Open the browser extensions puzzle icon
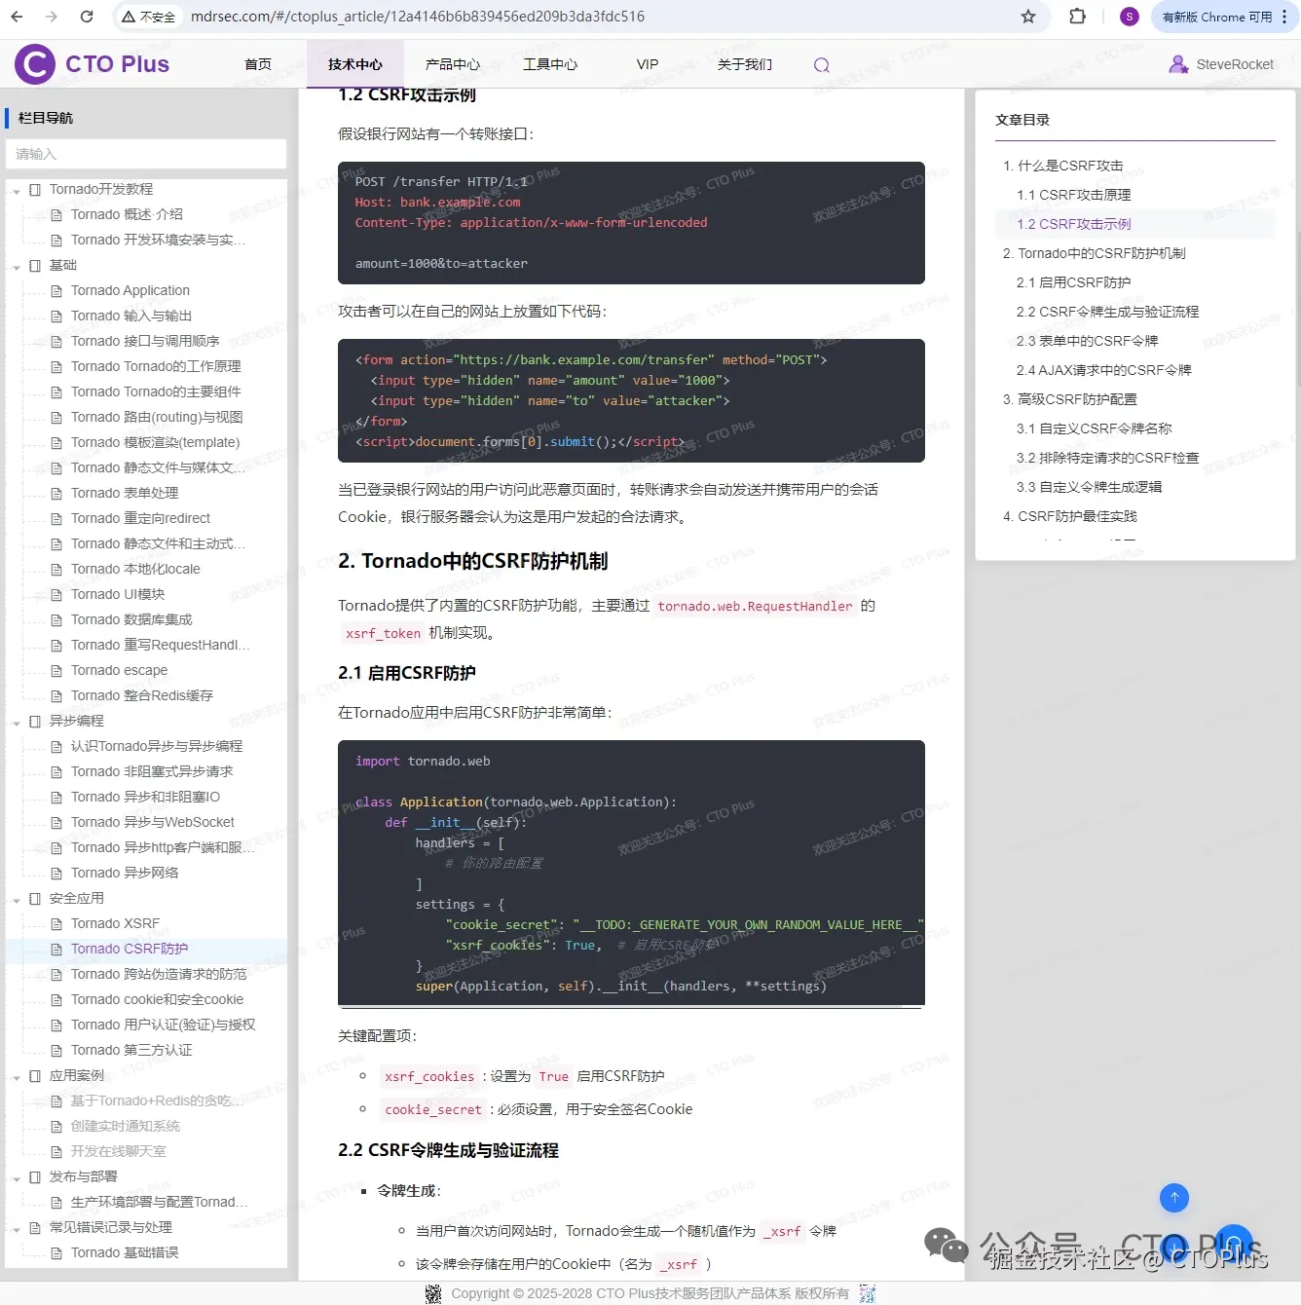The width and height of the screenshot is (1301, 1305). tap(1077, 16)
